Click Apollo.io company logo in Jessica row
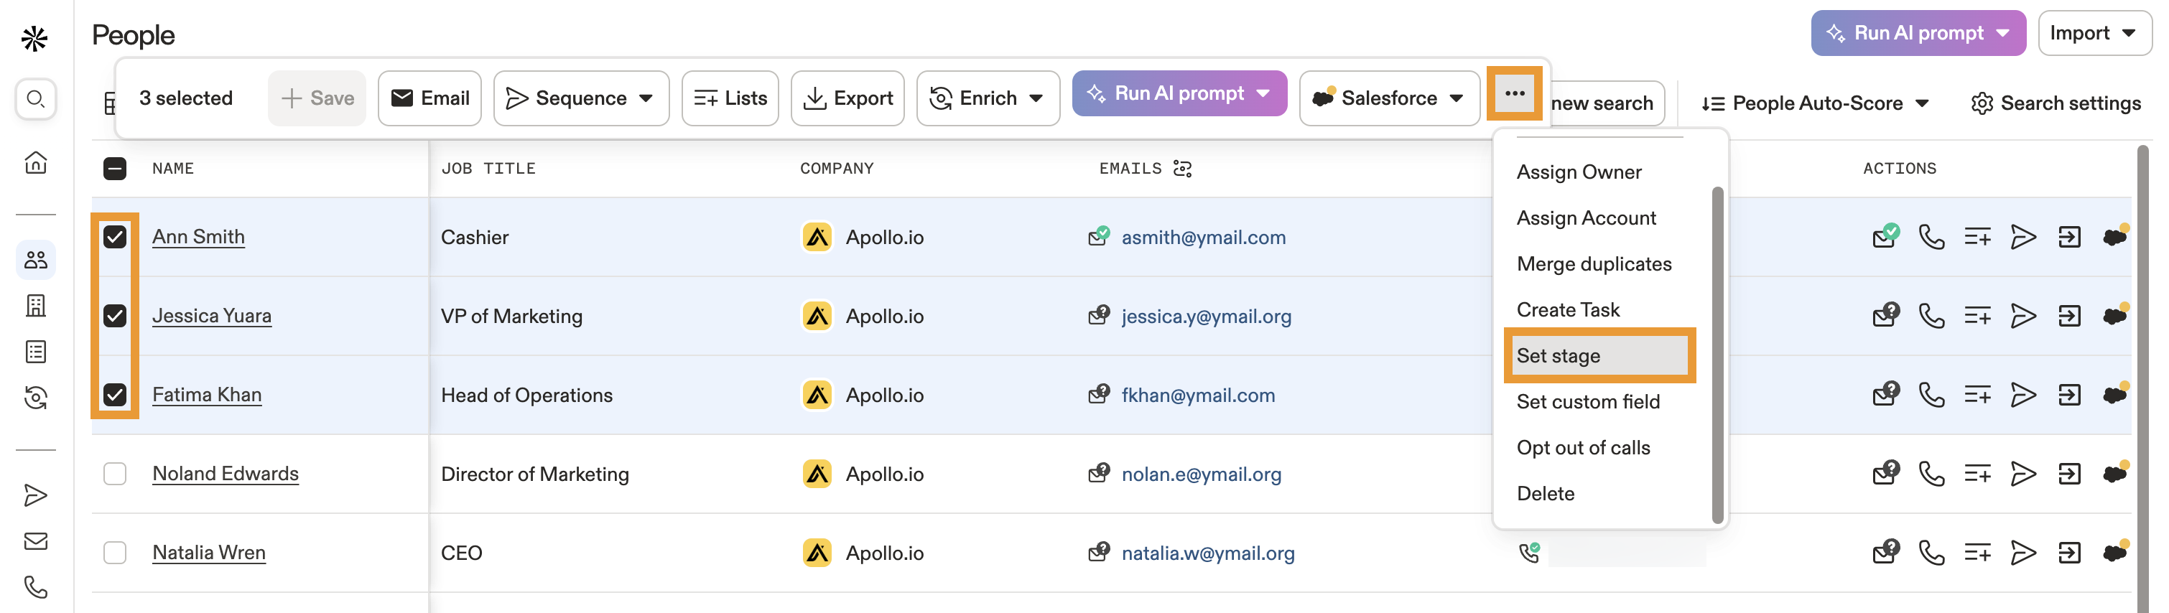 817,316
